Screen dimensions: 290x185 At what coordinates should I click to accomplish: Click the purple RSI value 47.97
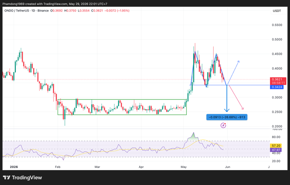click(x=276, y=150)
